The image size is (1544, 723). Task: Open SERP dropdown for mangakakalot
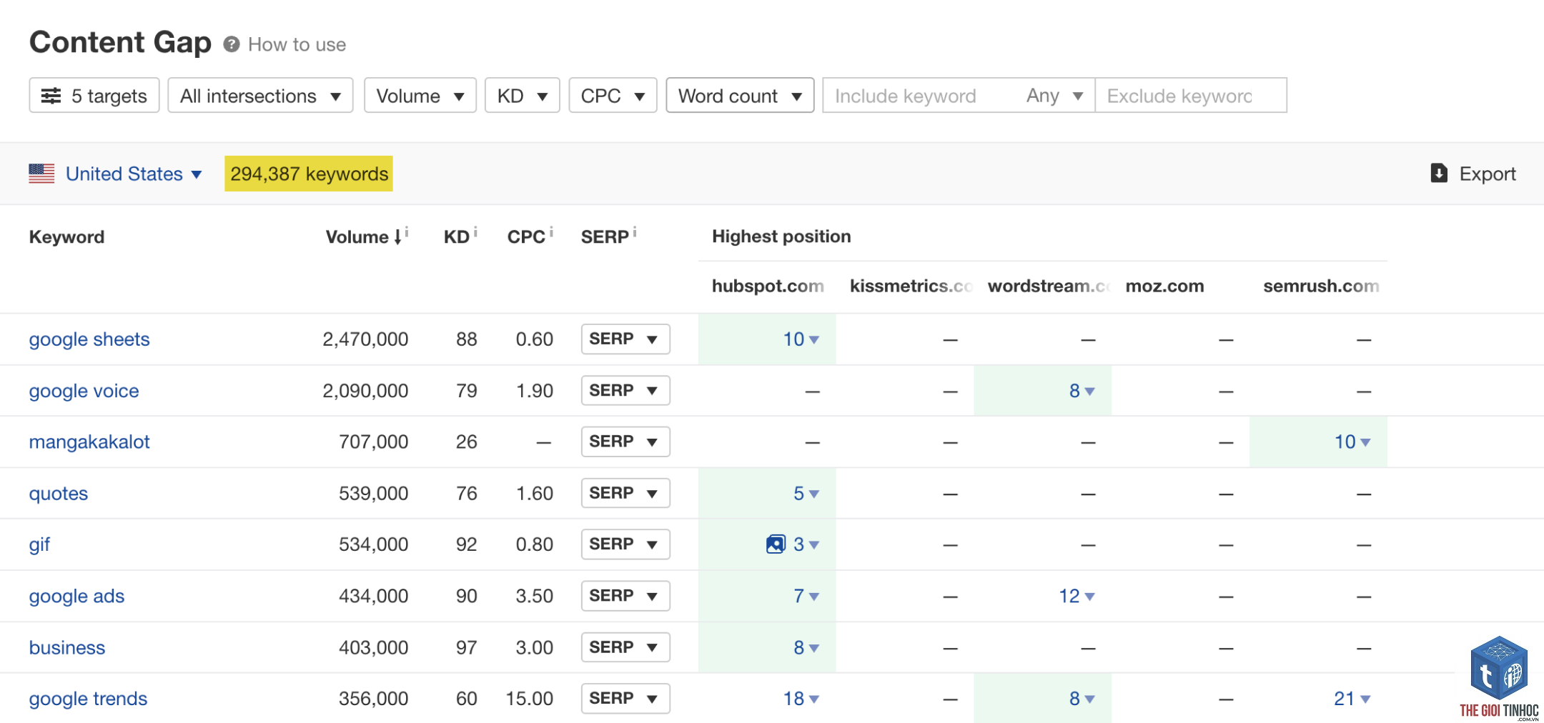(625, 442)
